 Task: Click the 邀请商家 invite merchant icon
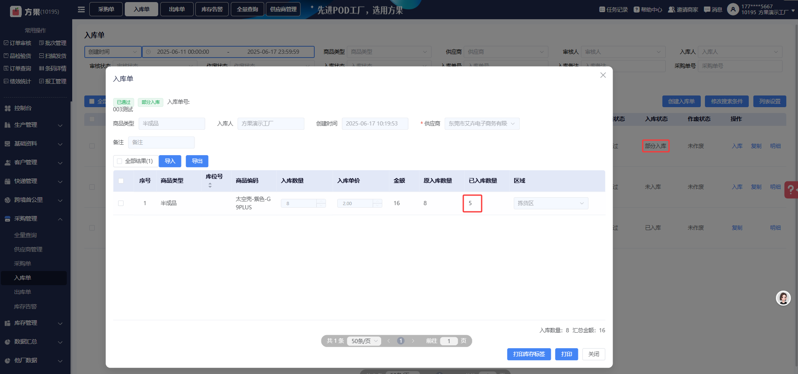click(671, 10)
